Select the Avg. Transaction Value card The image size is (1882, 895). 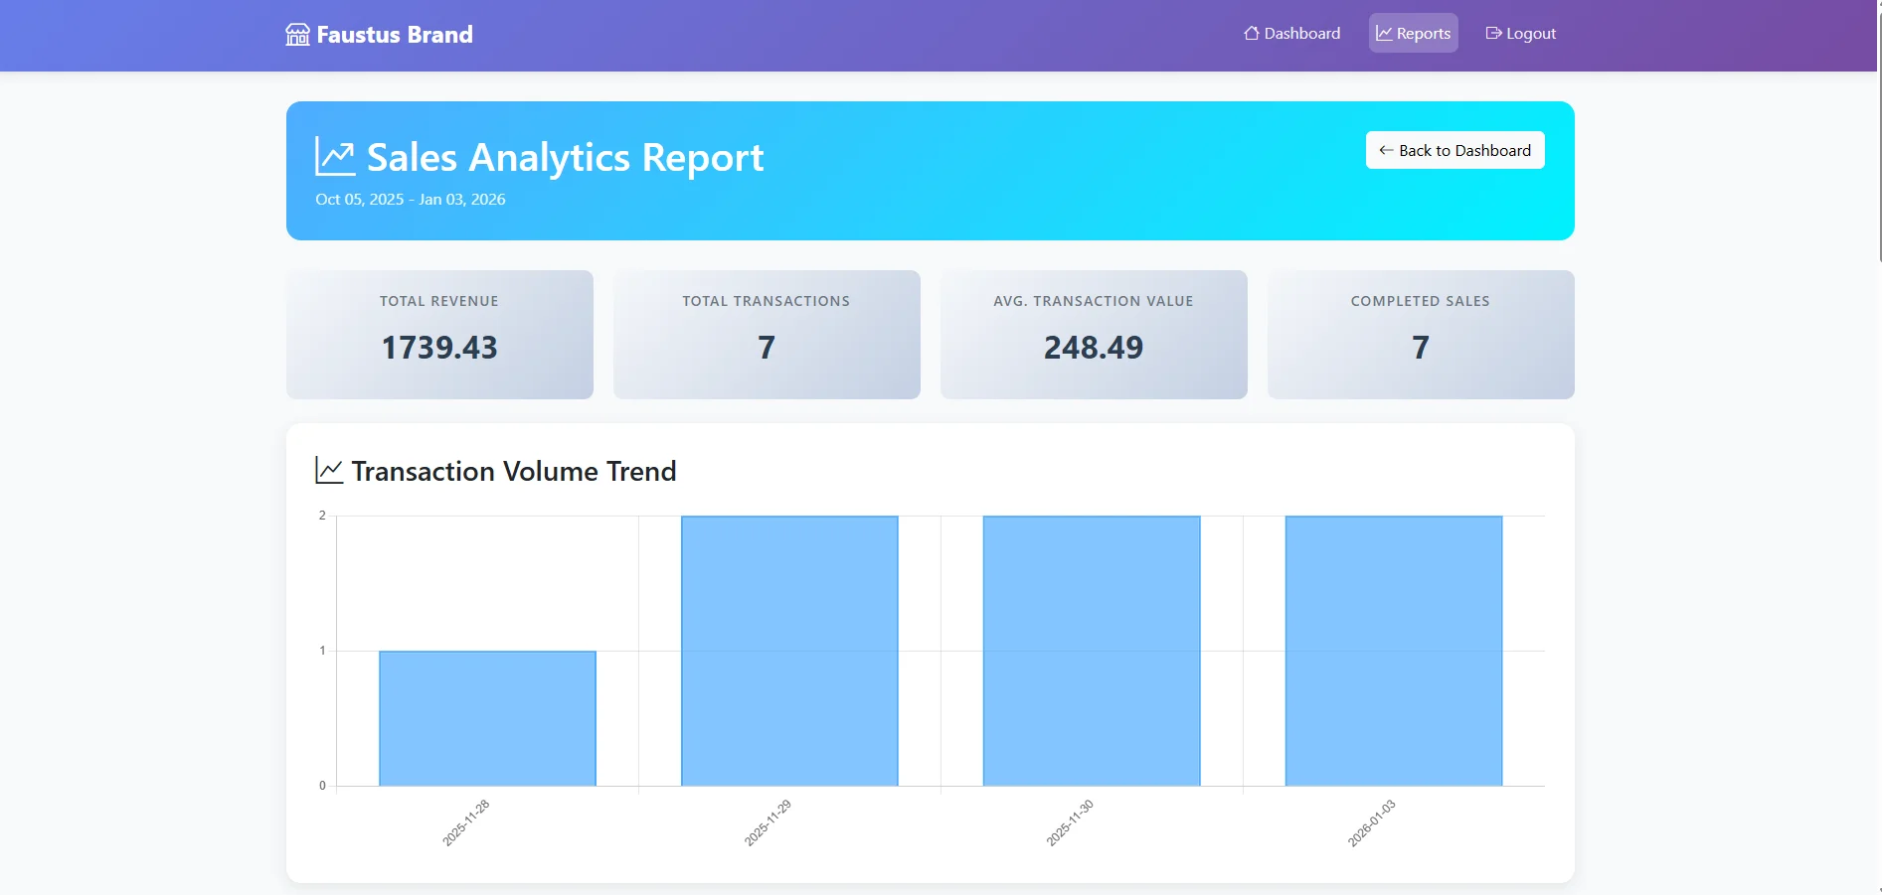point(1094,334)
